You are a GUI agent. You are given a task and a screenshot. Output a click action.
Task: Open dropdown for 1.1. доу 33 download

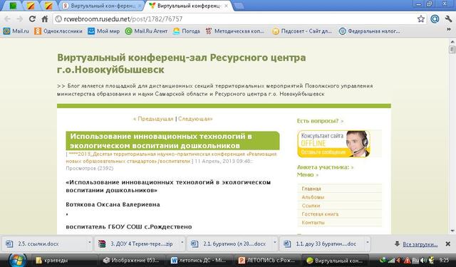click(368, 242)
